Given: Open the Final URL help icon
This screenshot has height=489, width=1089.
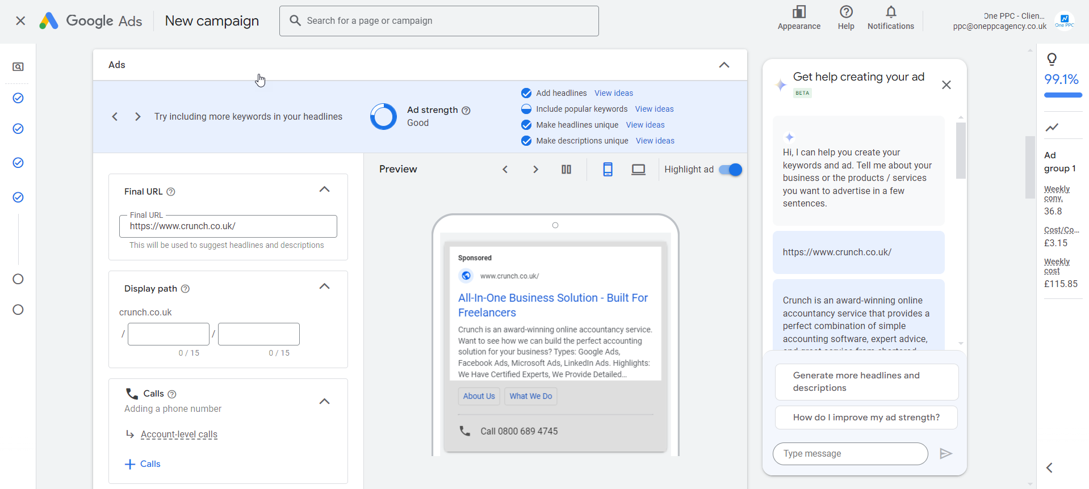Looking at the screenshot, I should coord(171,192).
